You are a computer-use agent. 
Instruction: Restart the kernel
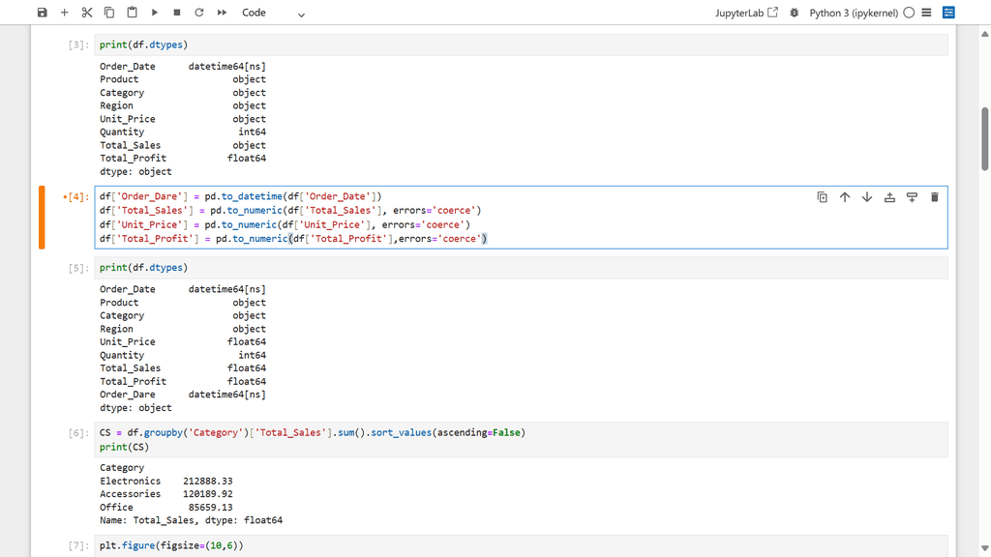(x=199, y=13)
